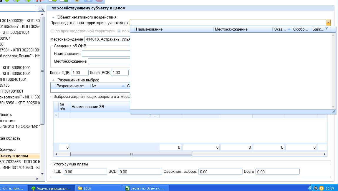Image resolution: width=338 pixels, height=191 pixels.
Task: Click the filter icon in the Байк… column header
Action: 327,29
